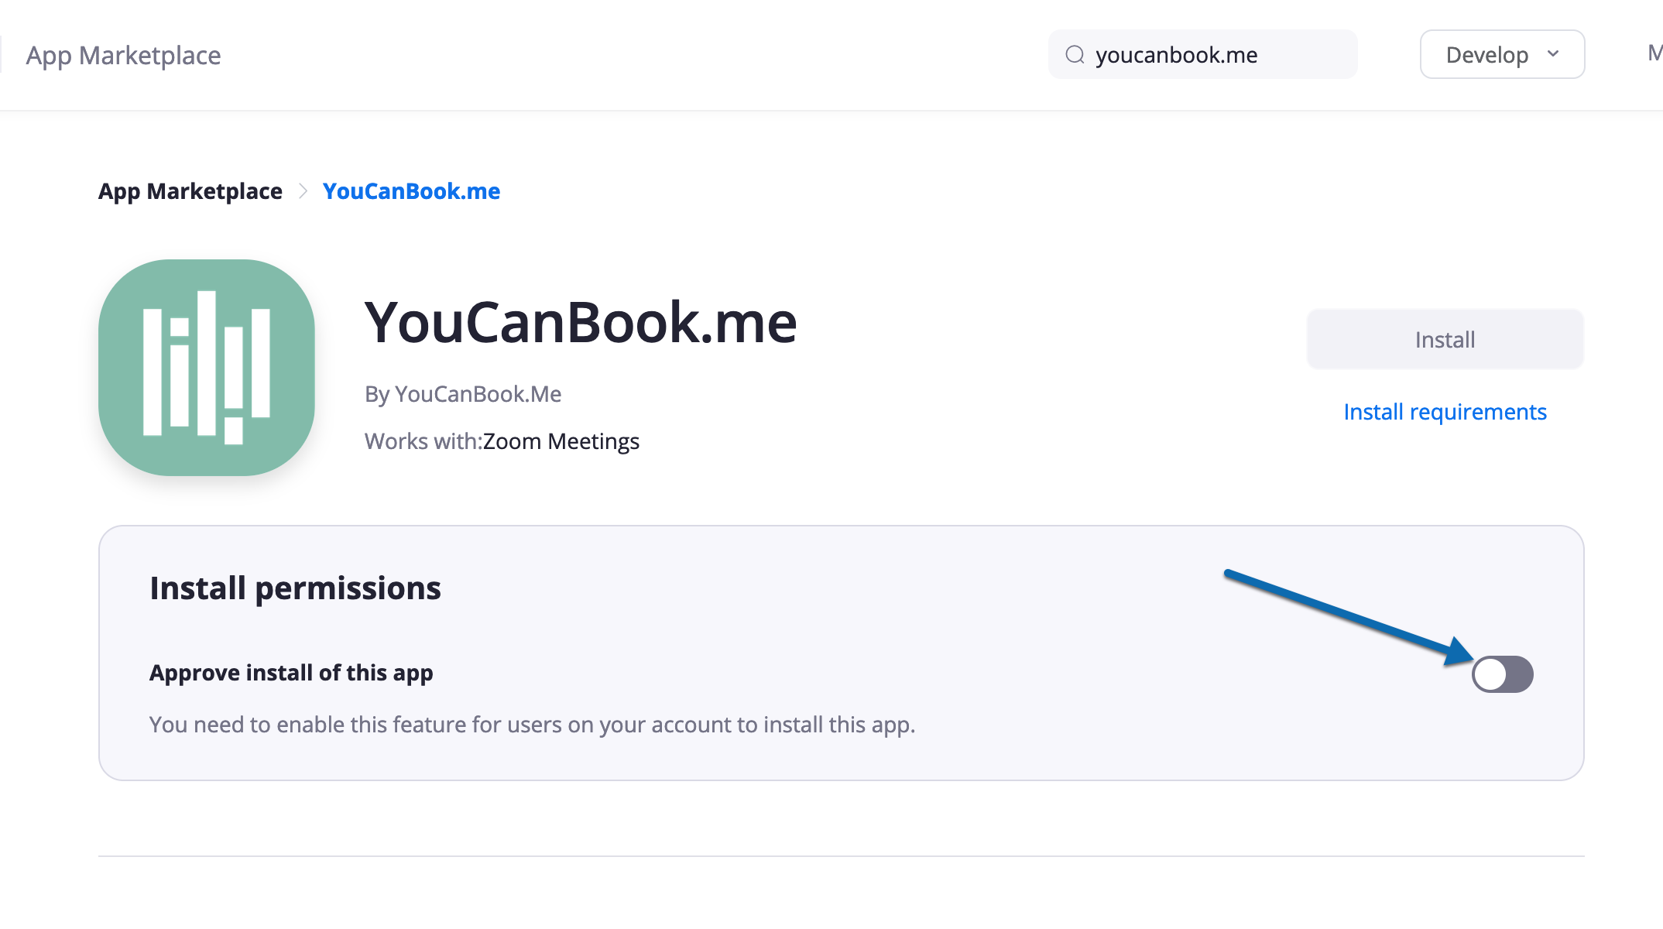Click the large YouCanBook.me app title

[581, 323]
